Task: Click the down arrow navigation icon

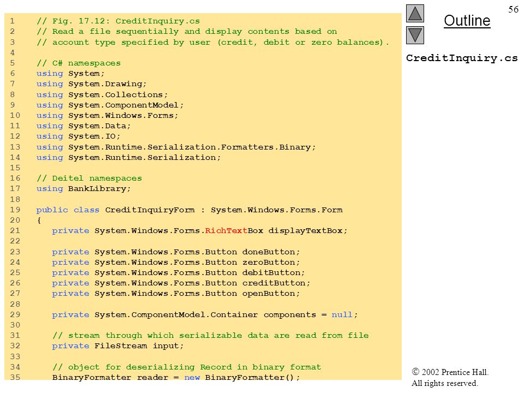Action: [415, 35]
